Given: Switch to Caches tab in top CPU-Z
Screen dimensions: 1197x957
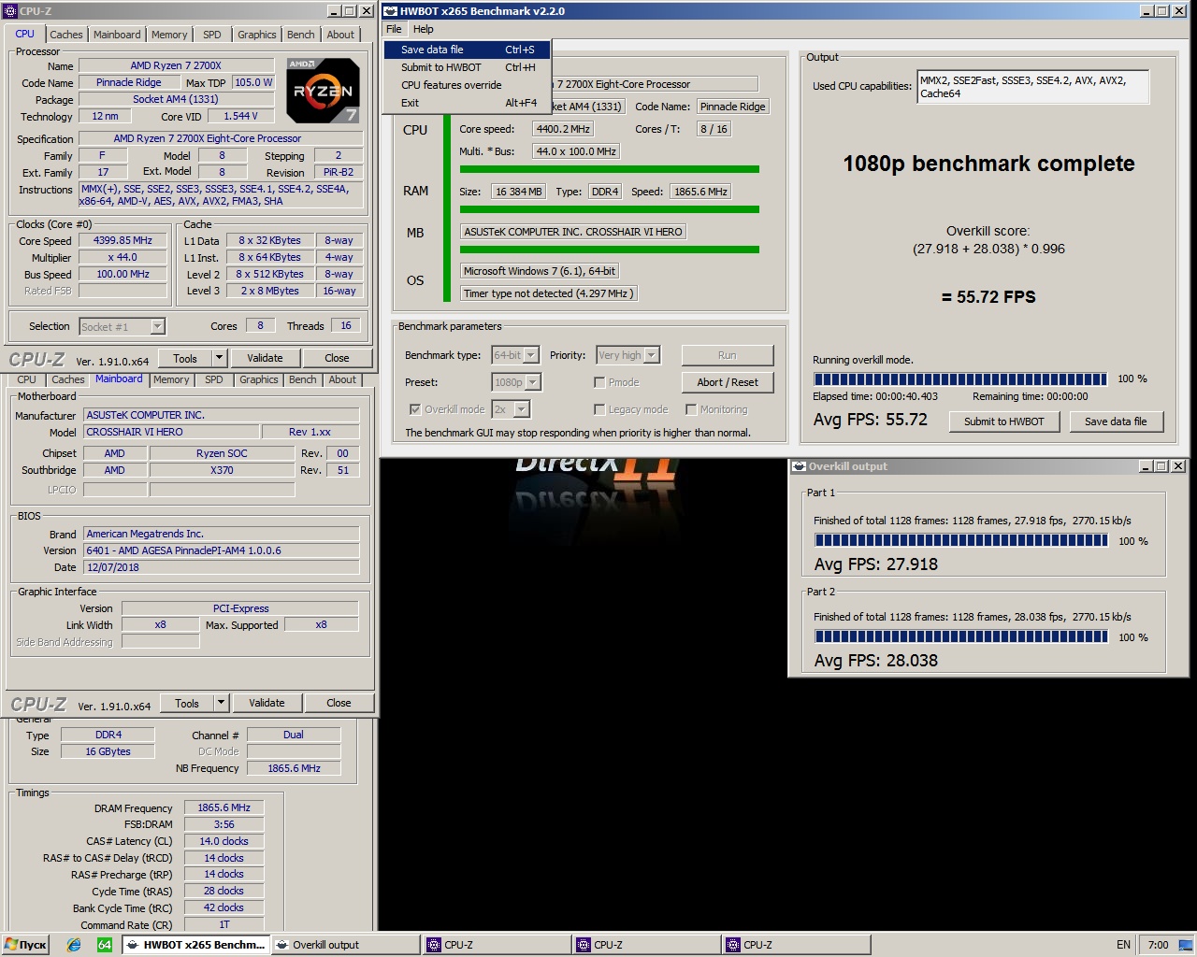Looking at the screenshot, I should click(66, 35).
